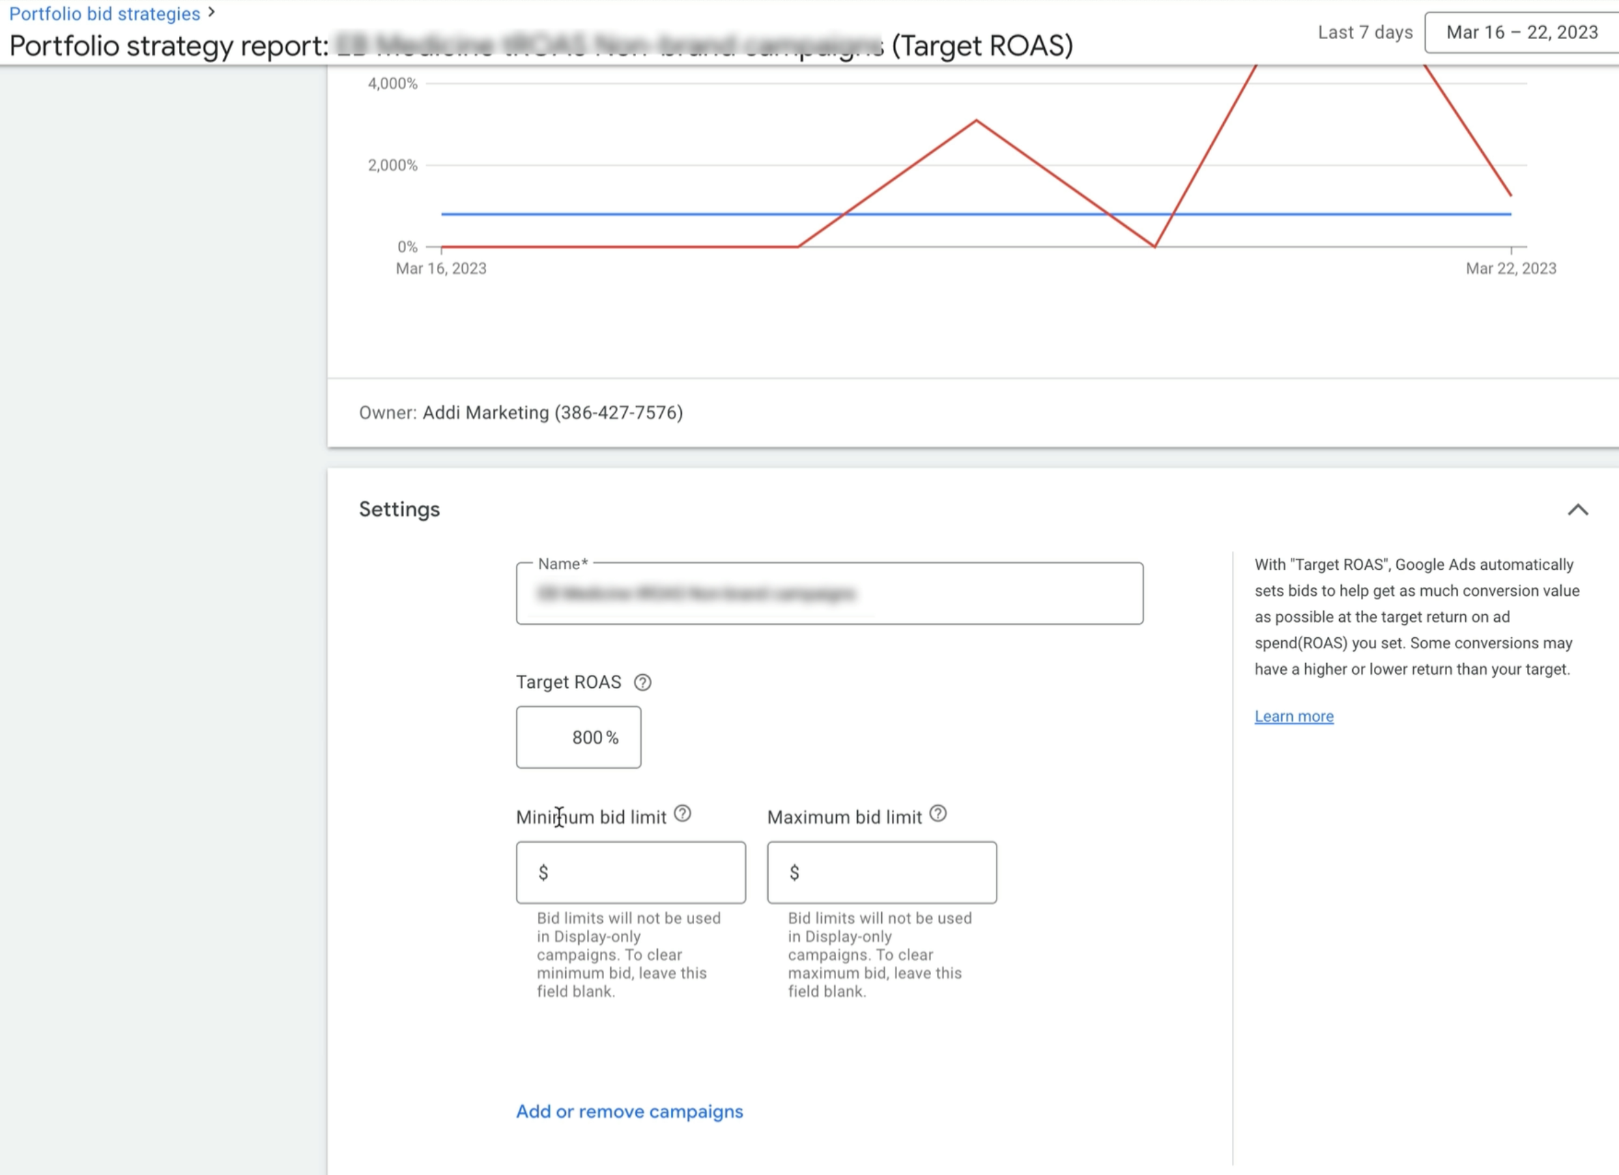The height and width of the screenshot is (1175, 1619).
Task: Click the Last 7 days label
Action: coord(1365,32)
